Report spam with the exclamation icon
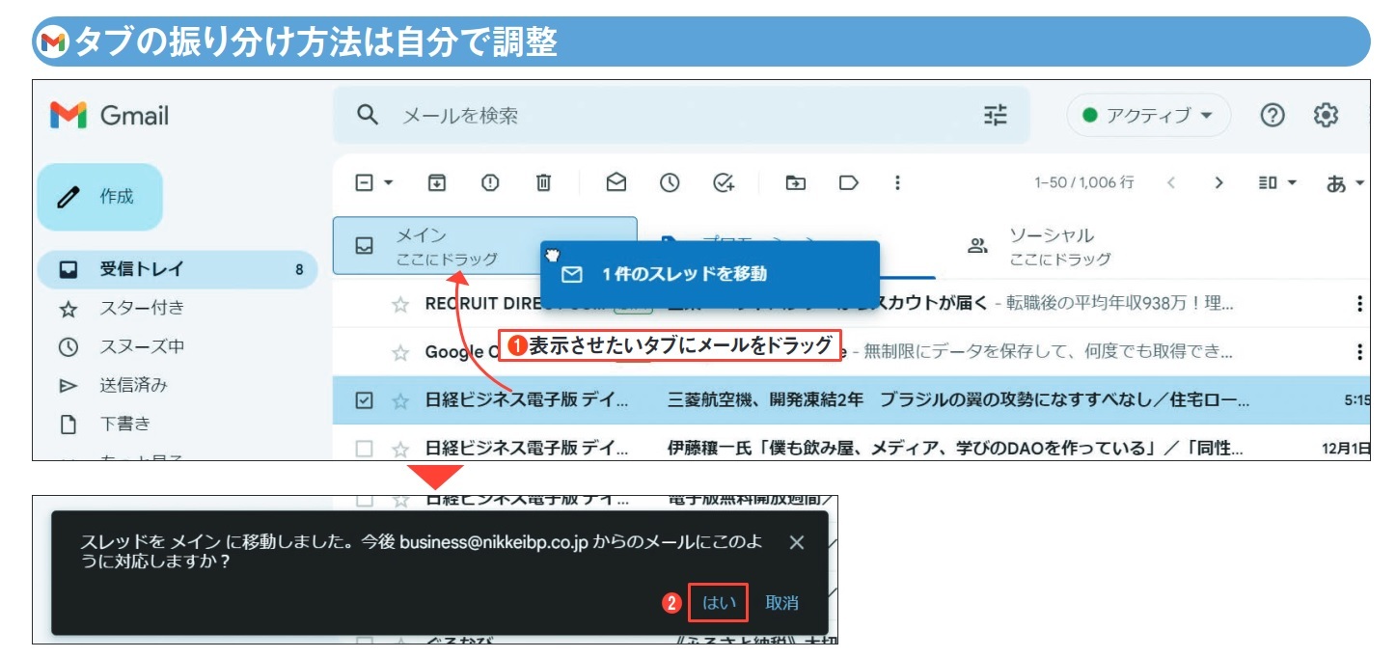 490,182
